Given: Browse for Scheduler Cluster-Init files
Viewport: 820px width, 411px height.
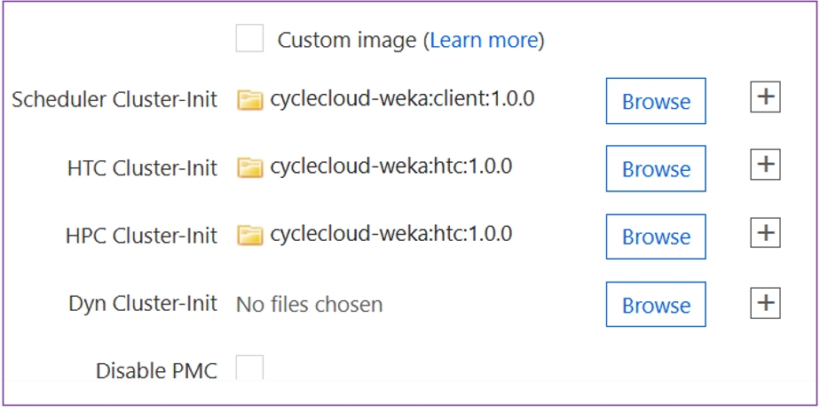Looking at the screenshot, I should [656, 101].
